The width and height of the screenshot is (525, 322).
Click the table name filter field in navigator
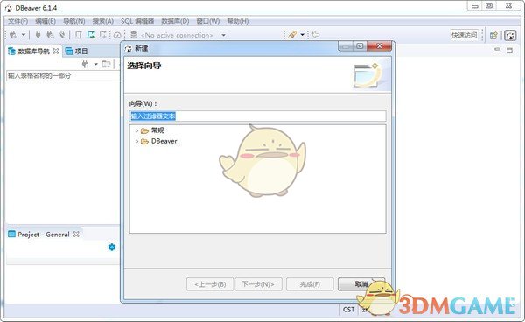[x=63, y=75]
